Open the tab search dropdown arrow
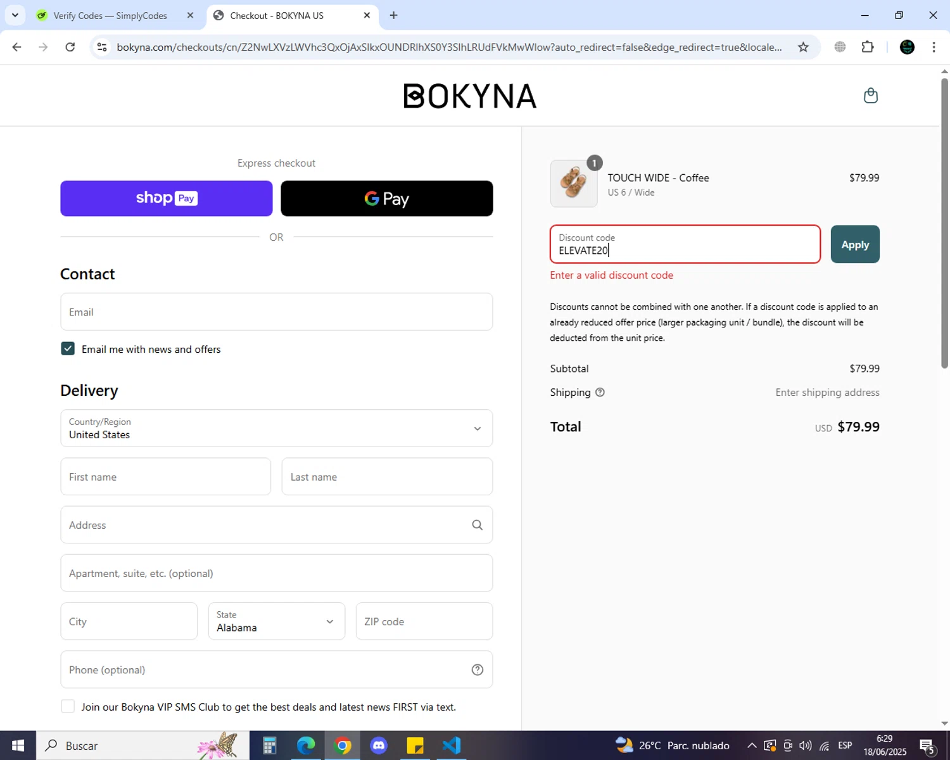The width and height of the screenshot is (950, 760). (x=15, y=15)
